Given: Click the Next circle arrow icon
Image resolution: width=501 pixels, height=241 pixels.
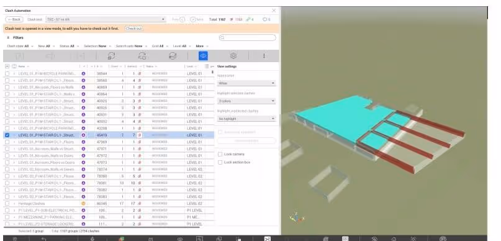Looking at the screenshot, I should point(192,19).
